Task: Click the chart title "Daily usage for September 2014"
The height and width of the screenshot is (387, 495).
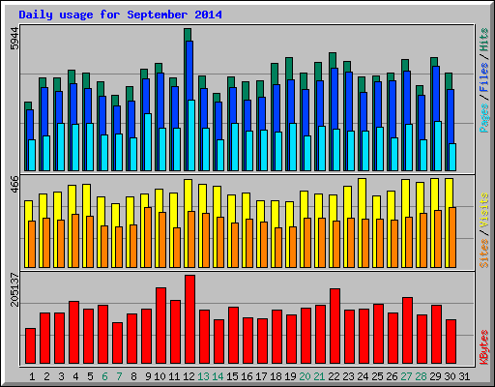Action: [x=120, y=15]
